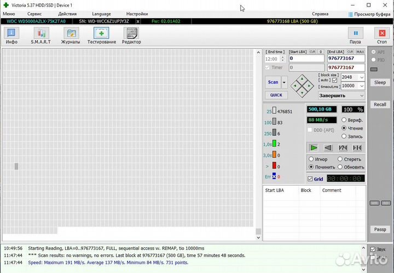
Task: Click the green 1,0s block swatch
Action: coord(274,143)
